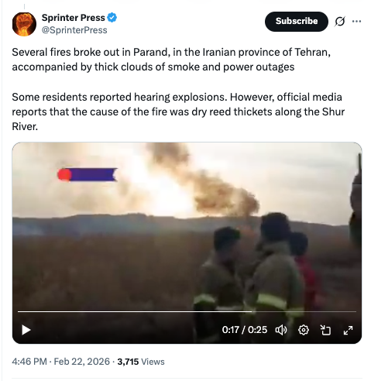Open the 4:46 PM Feb 22, 2026 timestamp link
371x381 pixels.
[x=60, y=362]
